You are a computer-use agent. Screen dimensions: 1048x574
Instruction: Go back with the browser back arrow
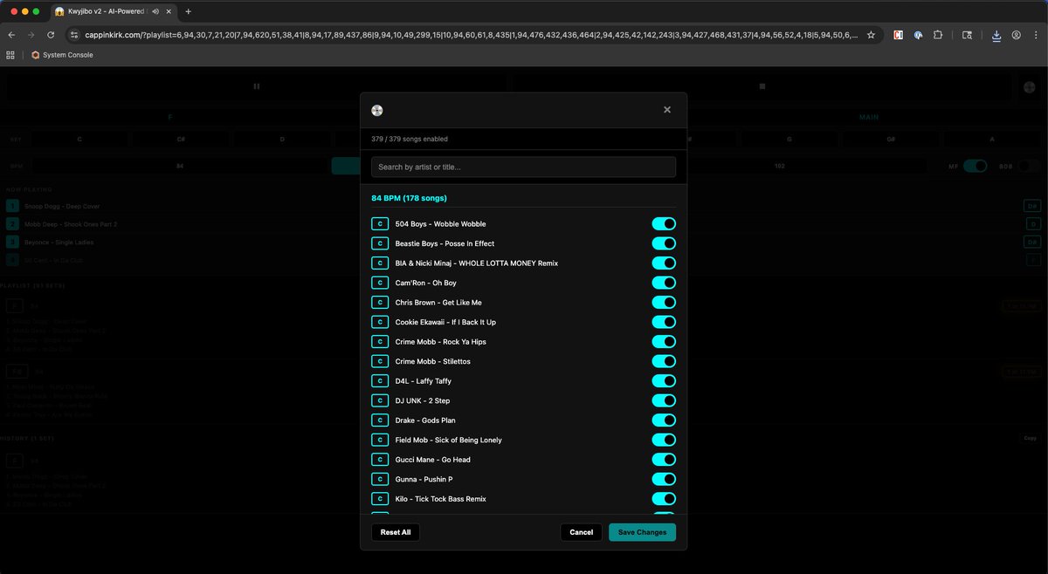click(x=11, y=35)
